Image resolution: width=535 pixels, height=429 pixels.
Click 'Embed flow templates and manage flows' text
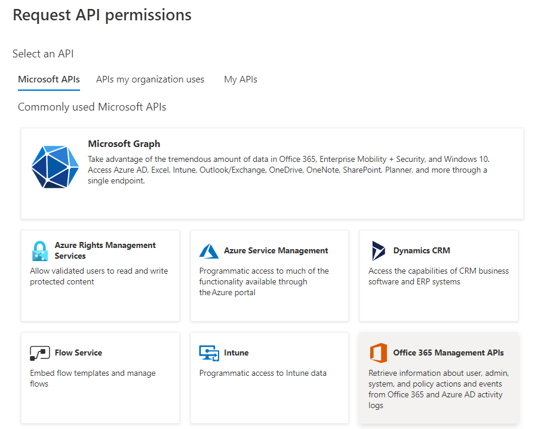93,378
